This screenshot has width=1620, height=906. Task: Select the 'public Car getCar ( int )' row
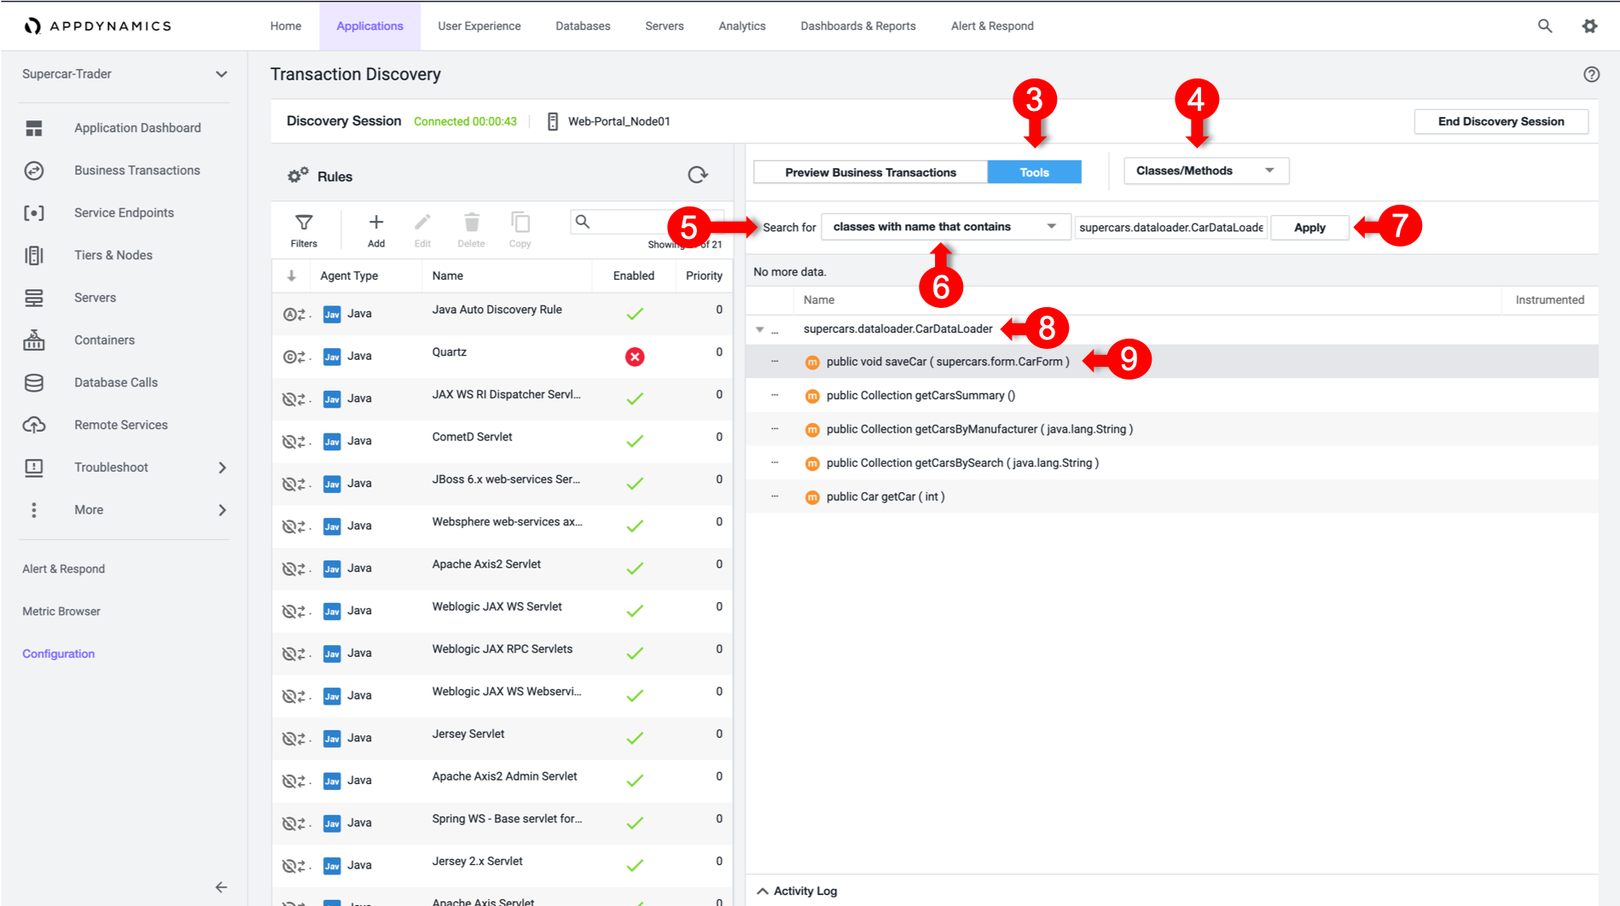click(x=1171, y=497)
